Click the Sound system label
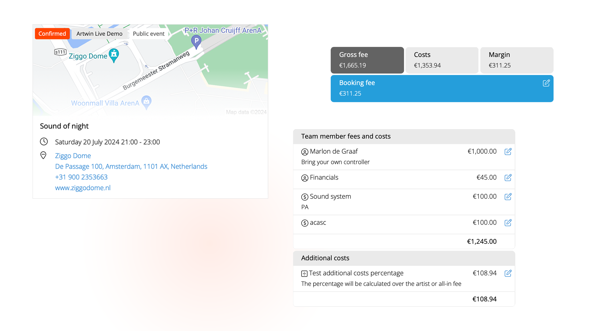606x331 pixels. tap(330, 196)
